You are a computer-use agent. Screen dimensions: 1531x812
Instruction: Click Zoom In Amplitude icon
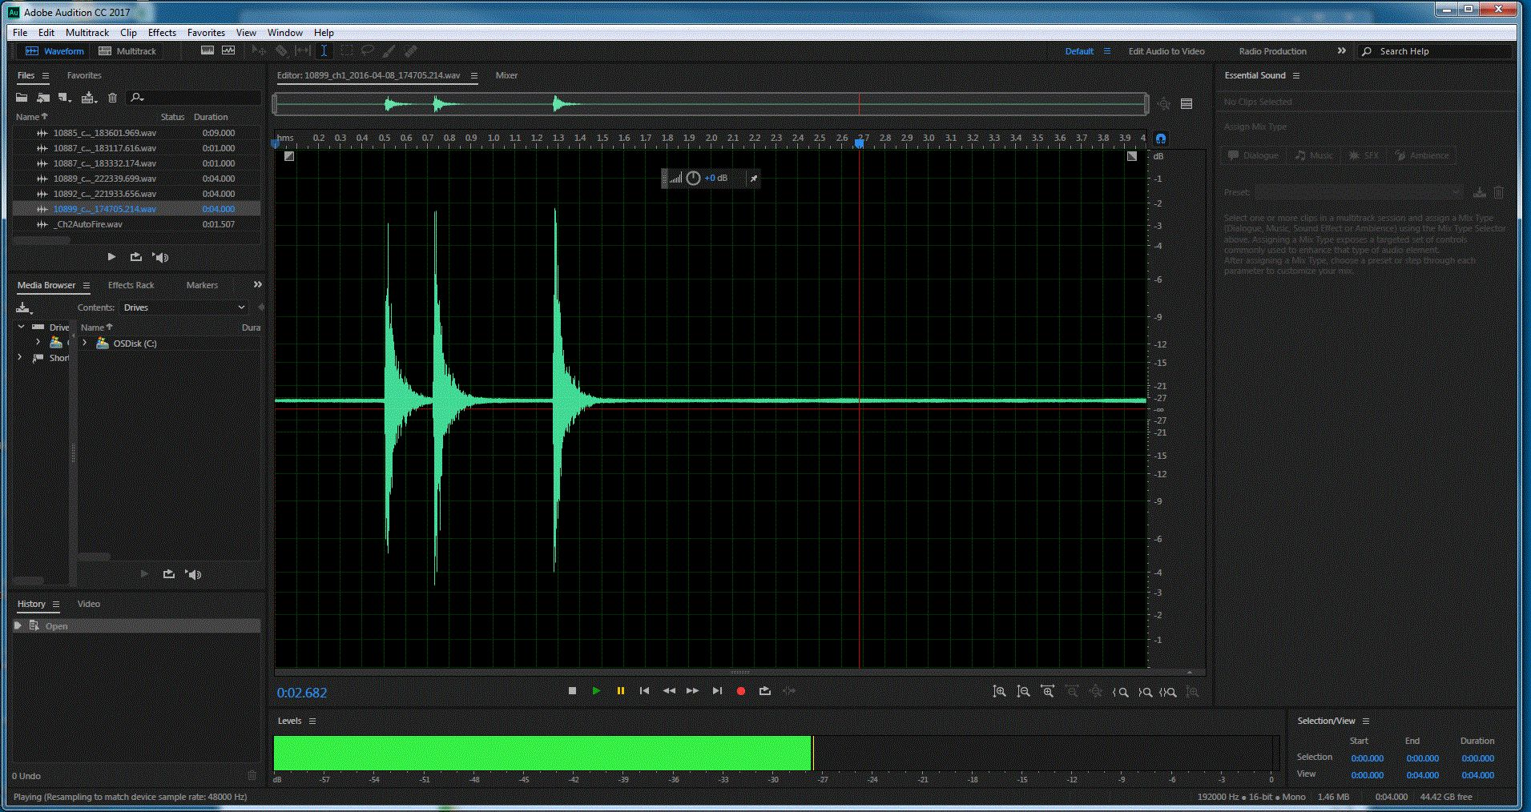(999, 692)
